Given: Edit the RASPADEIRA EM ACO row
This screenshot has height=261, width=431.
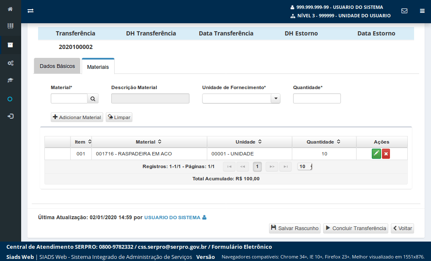Looking at the screenshot, I should 376,154.
